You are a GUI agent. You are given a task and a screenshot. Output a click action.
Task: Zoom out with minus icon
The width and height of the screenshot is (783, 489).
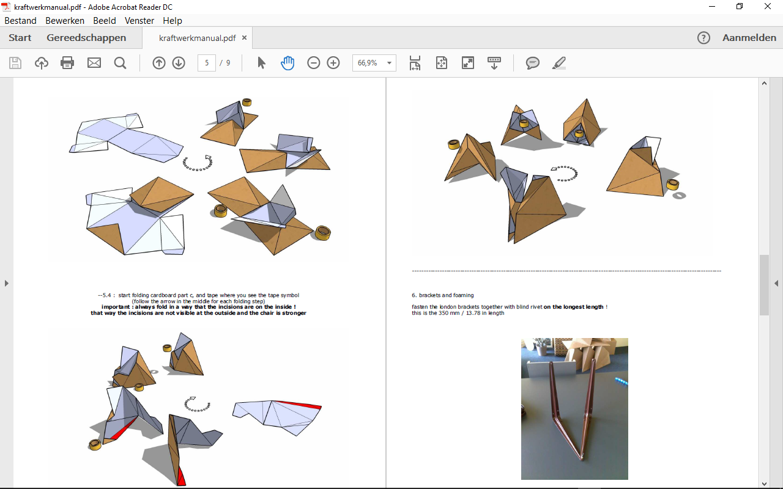coord(314,62)
